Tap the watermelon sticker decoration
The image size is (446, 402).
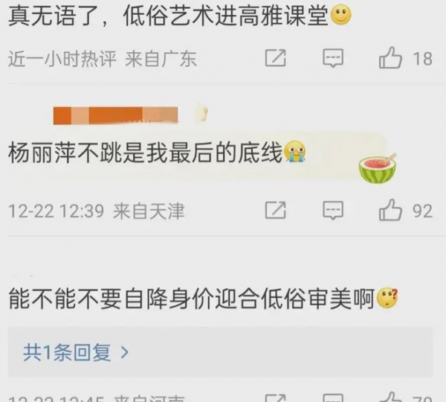coord(378,168)
